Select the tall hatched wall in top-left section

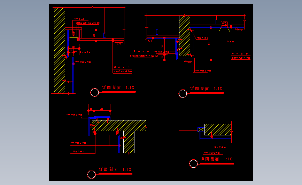60,50
